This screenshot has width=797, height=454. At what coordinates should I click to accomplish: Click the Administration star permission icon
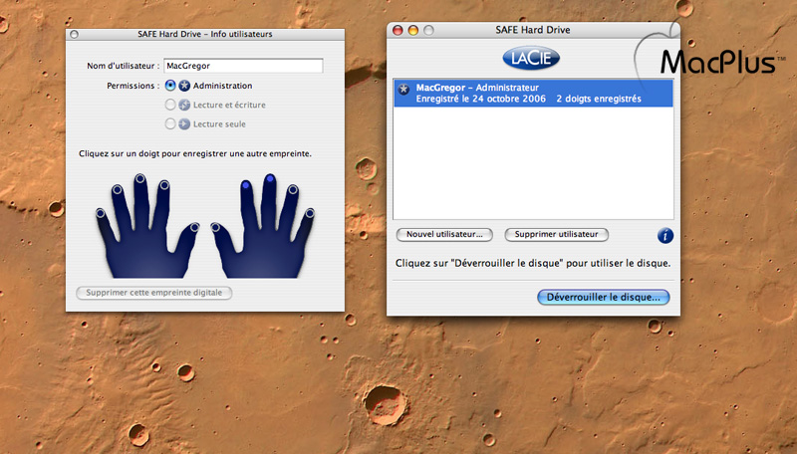(184, 86)
